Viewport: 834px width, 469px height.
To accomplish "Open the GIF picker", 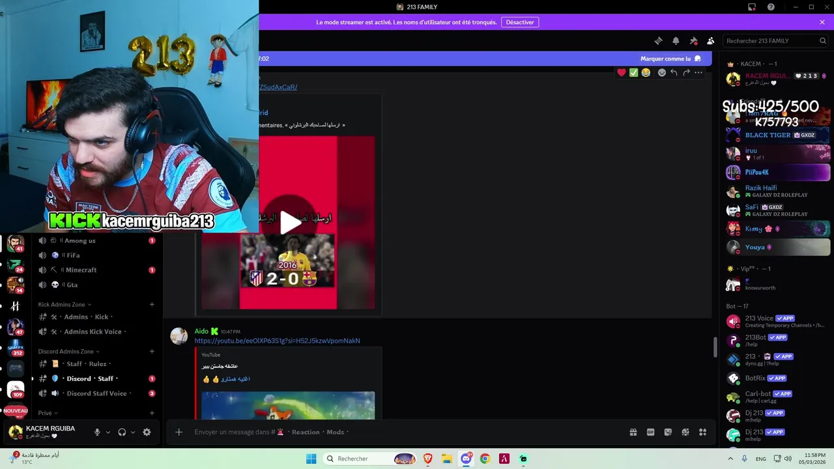I will 650,432.
